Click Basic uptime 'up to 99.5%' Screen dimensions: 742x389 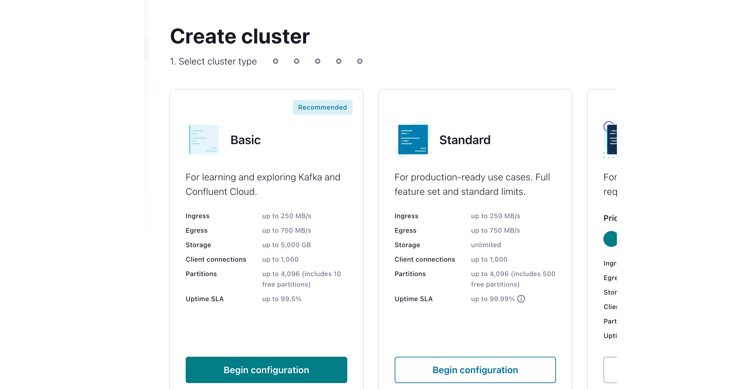[282, 299]
